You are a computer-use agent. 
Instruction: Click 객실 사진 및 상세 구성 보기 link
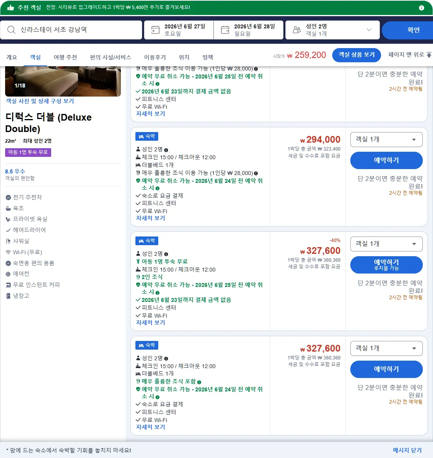(x=40, y=101)
